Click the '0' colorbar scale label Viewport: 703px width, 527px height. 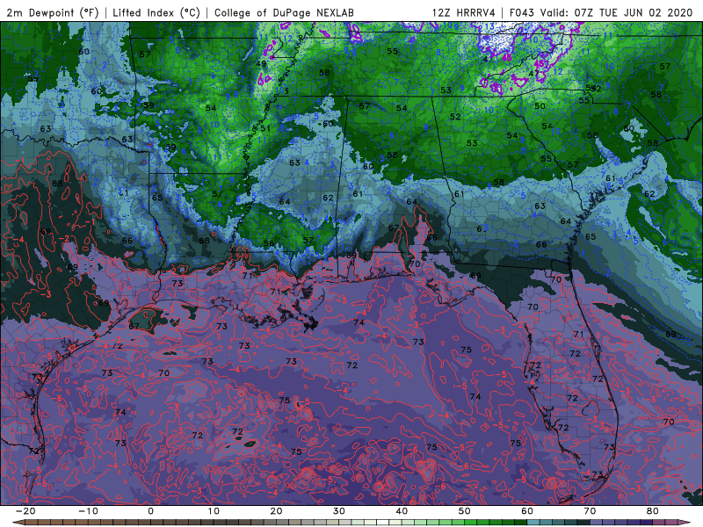tap(150, 511)
